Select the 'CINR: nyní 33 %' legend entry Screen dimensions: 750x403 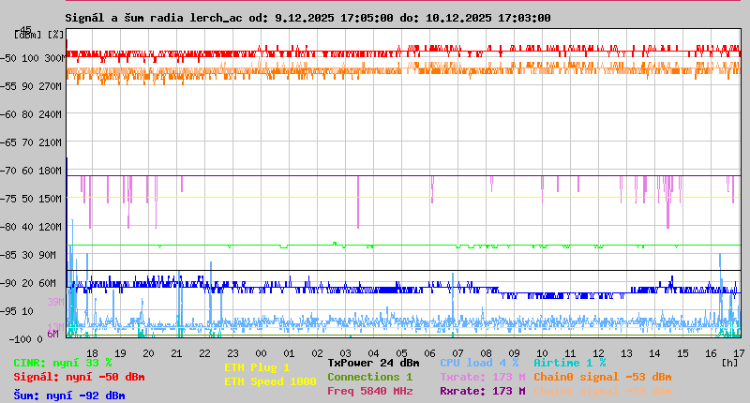pos(62,364)
